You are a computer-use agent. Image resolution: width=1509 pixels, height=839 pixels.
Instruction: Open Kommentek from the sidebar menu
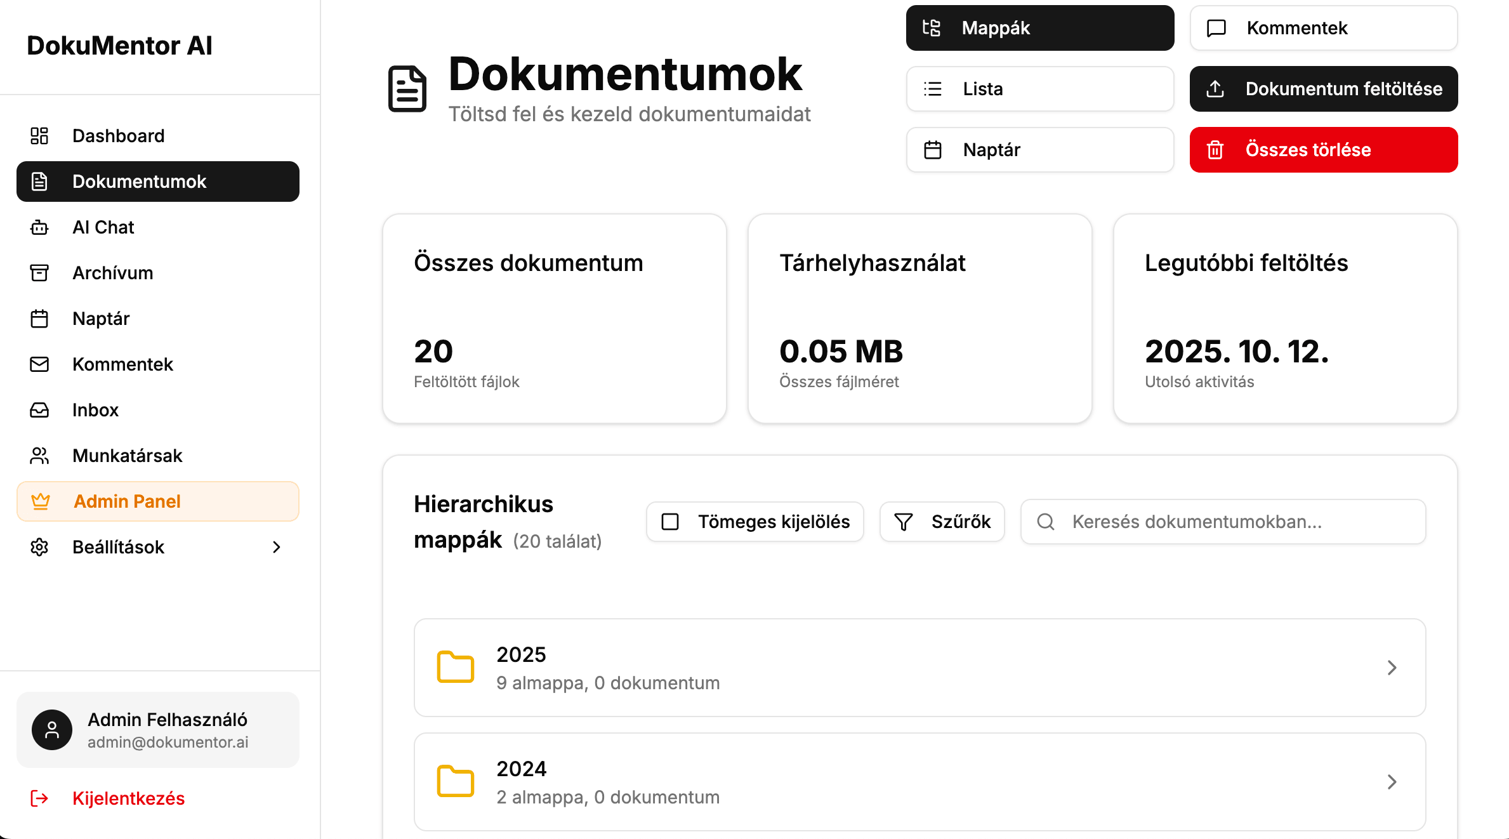(122, 364)
